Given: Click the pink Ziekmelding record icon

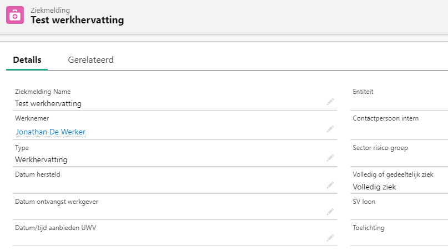Looking at the screenshot, I should [15, 15].
